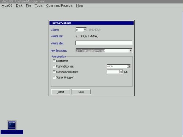Enable the Long format checkbox
Screen dimensions: 183x137
pos(54,61)
